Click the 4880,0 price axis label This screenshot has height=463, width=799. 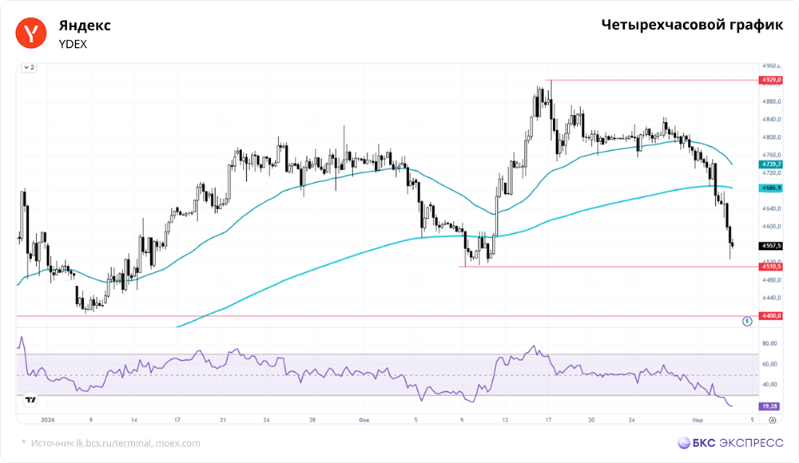coord(772,102)
